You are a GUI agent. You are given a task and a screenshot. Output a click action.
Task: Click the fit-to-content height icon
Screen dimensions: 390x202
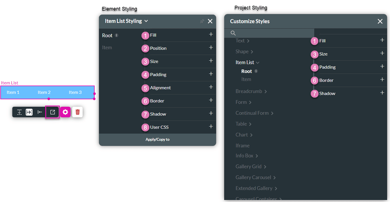click(19, 112)
